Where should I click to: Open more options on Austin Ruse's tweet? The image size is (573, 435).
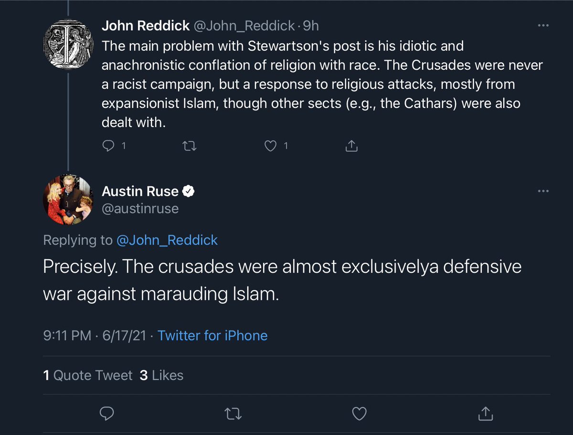pyautogui.click(x=543, y=191)
